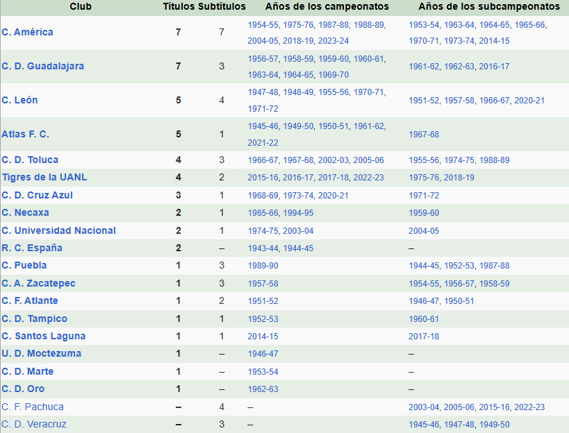Image resolution: width=569 pixels, height=433 pixels.
Task: Click the 2021-22 season in Atlas row
Action: click(x=263, y=142)
